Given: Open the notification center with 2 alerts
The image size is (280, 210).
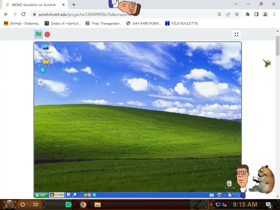Looking at the screenshot, I should pos(269,205).
